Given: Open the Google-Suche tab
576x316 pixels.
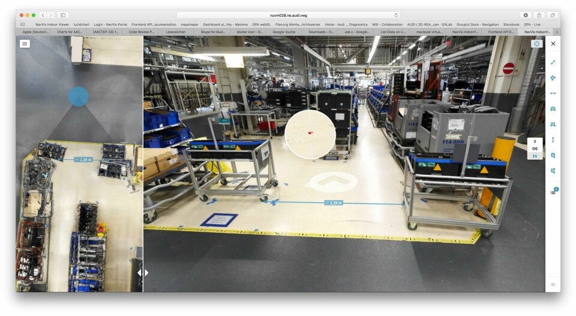Looking at the screenshot, I should pyautogui.click(x=283, y=32).
